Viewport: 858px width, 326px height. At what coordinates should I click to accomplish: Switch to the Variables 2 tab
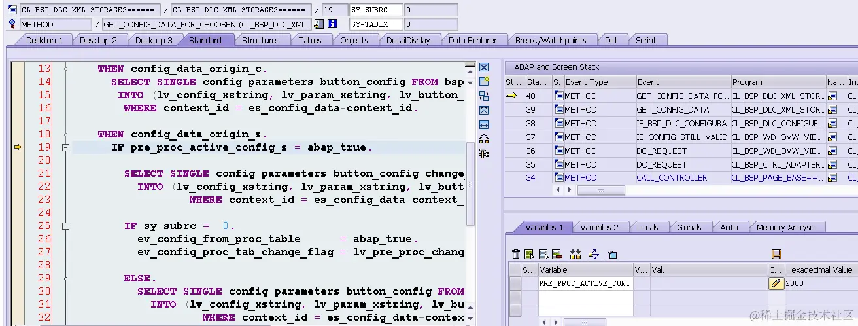pyautogui.click(x=599, y=227)
